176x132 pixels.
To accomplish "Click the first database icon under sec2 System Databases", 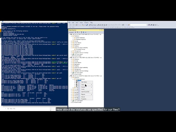I will point(77,81).
